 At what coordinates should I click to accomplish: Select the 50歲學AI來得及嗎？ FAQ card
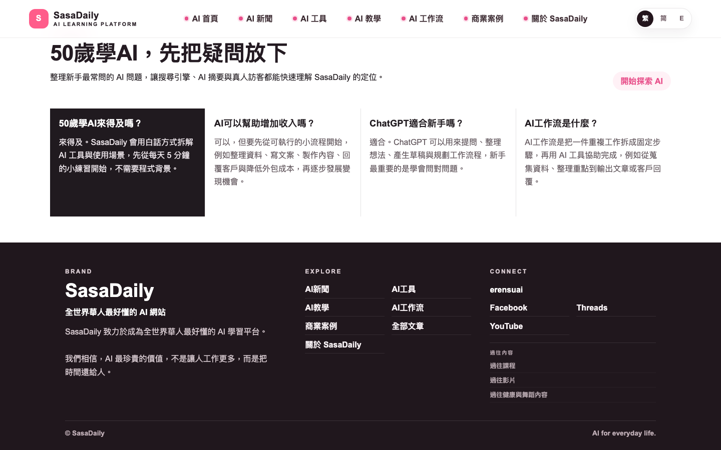[x=127, y=162]
